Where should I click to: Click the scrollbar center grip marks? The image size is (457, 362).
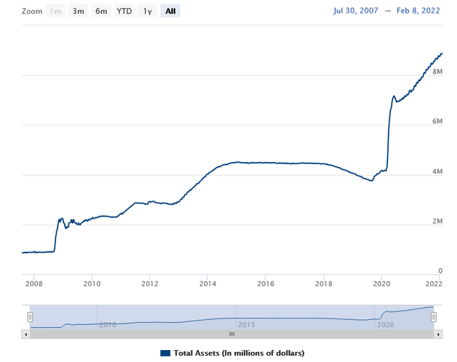click(x=232, y=334)
